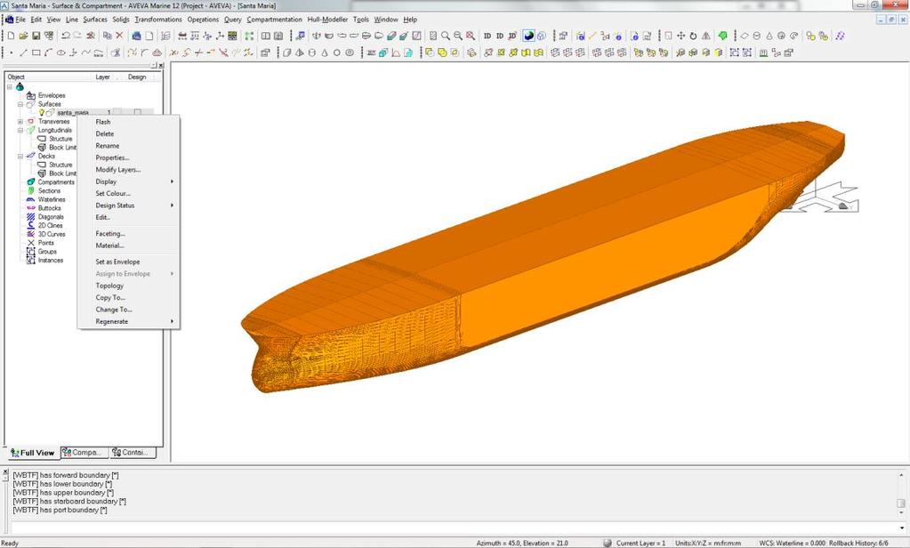Click the New document icon

[x=11, y=36]
